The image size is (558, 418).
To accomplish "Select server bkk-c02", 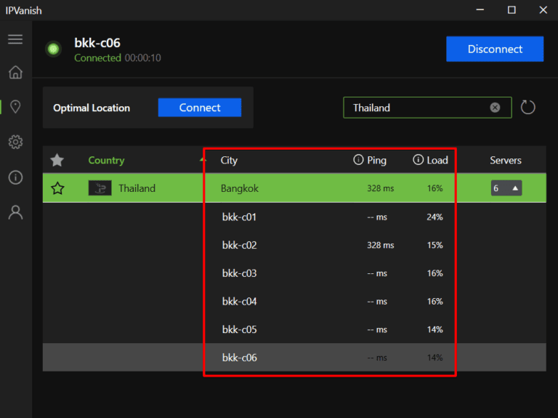I will point(239,245).
